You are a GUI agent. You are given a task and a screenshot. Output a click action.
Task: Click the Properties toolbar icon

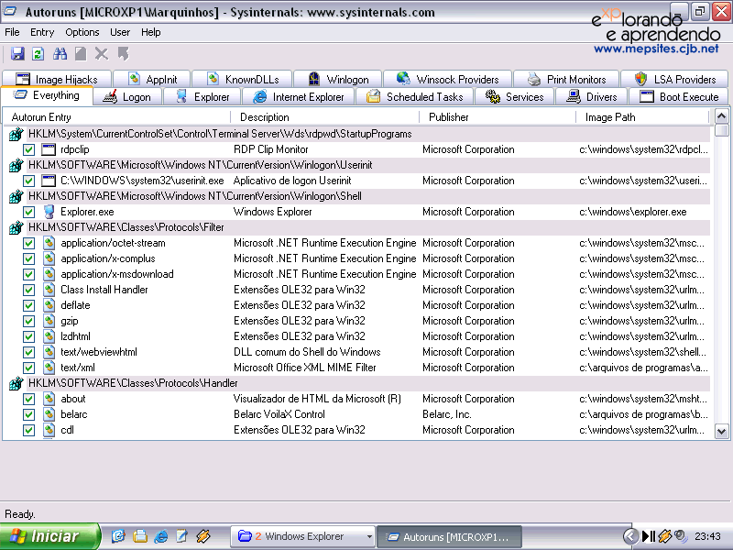(81, 54)
